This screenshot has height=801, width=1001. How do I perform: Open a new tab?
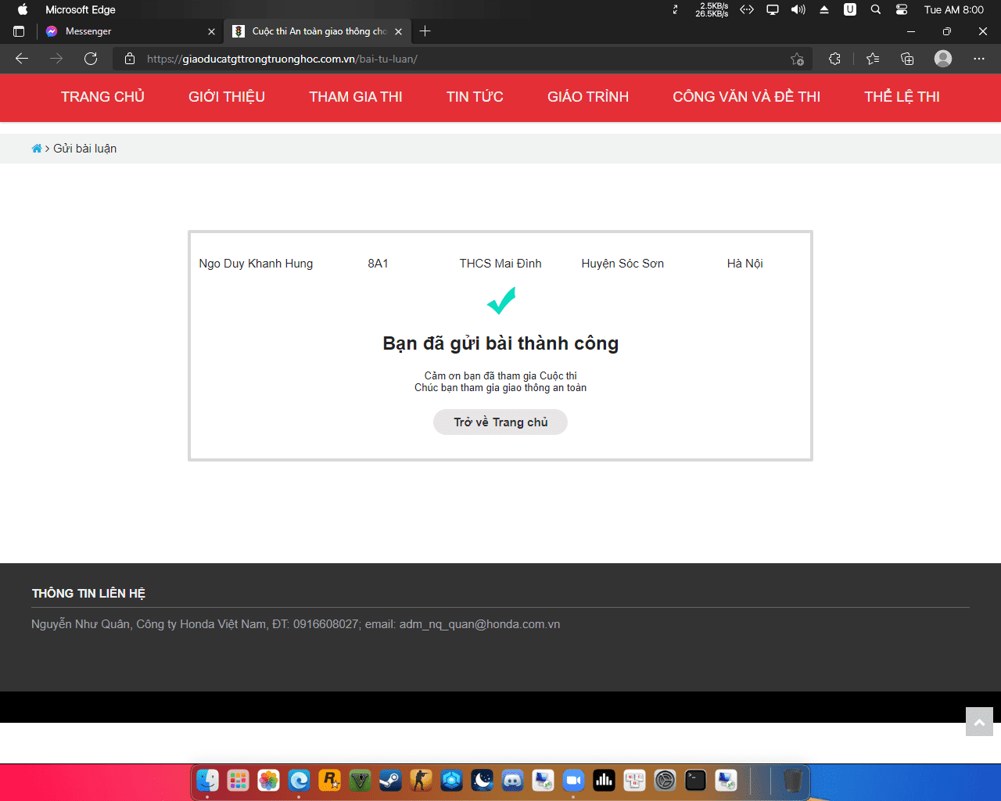coord(425,31)
